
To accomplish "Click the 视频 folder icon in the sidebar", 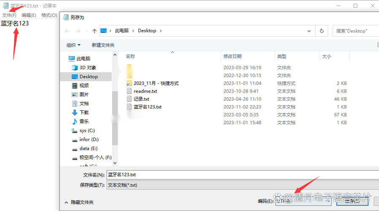I will [x=75, y=86].
